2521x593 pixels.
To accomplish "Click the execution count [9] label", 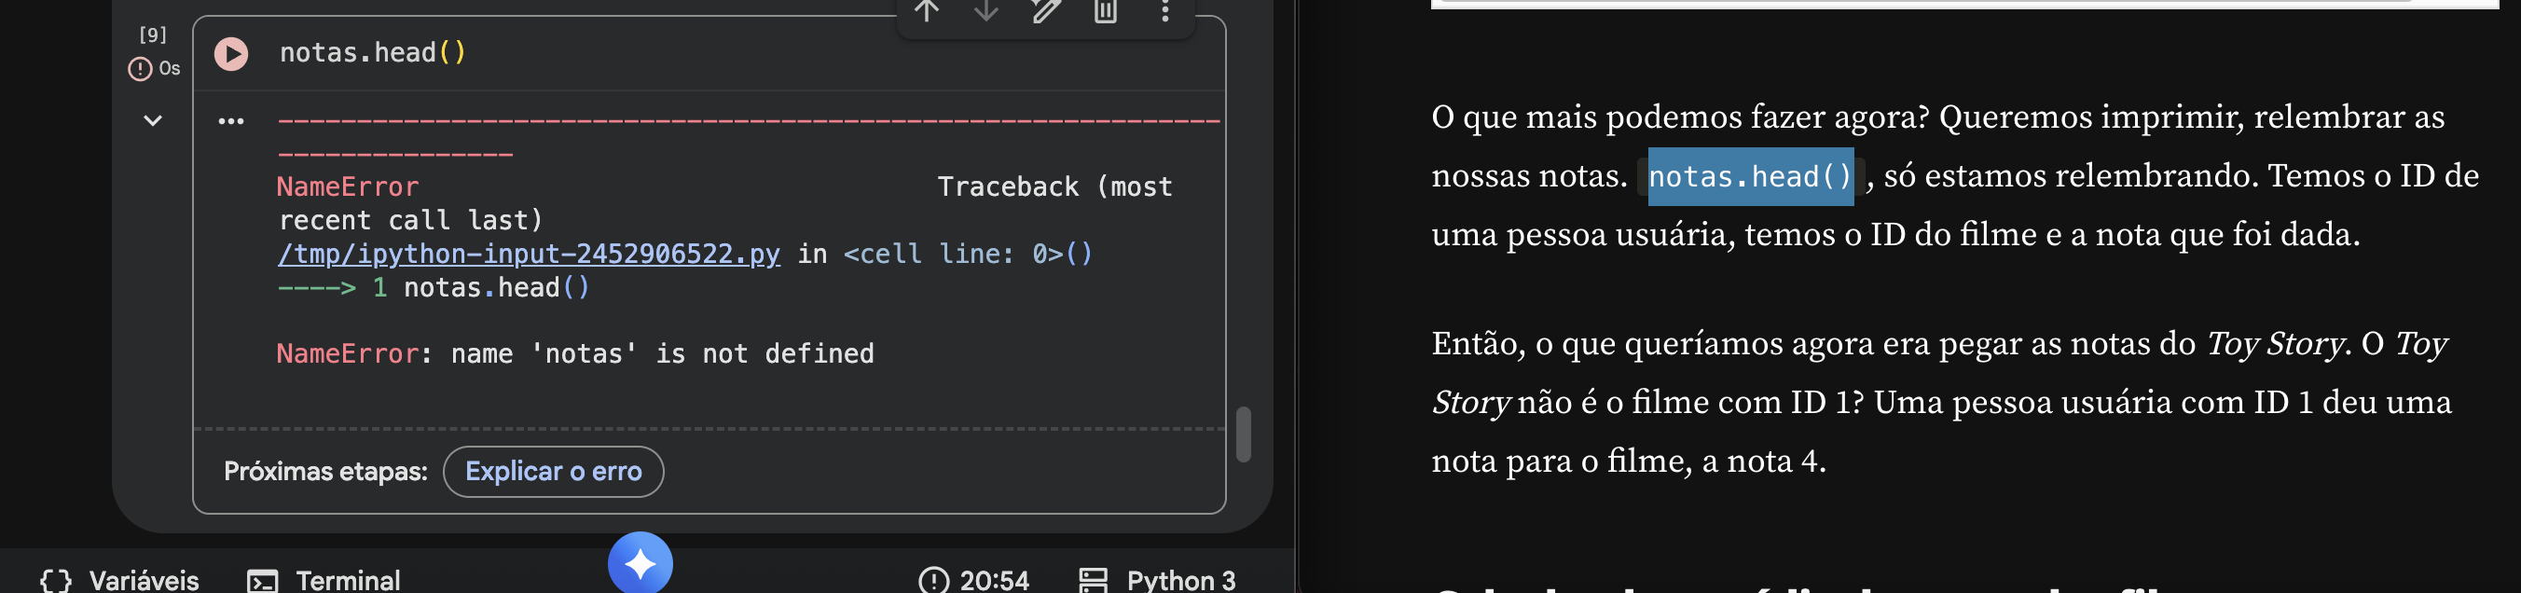I will 153,35.
